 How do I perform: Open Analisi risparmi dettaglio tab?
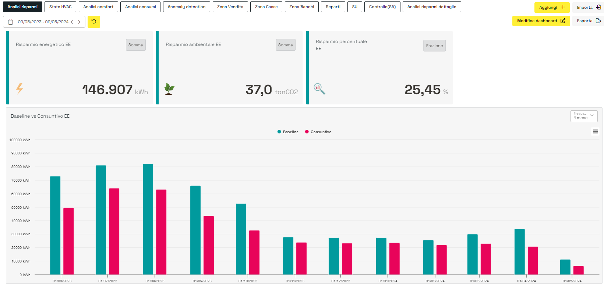pyautogui.click(x=432, y=7)
